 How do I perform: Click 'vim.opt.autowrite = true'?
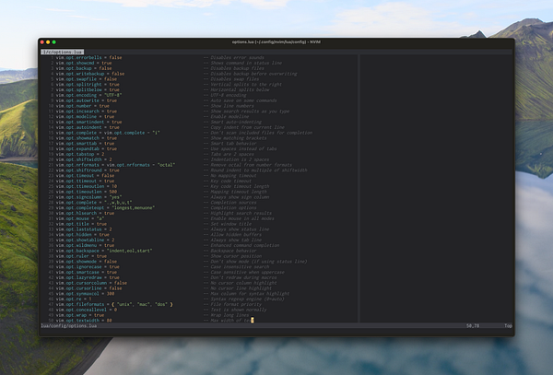tap(87, 100)
